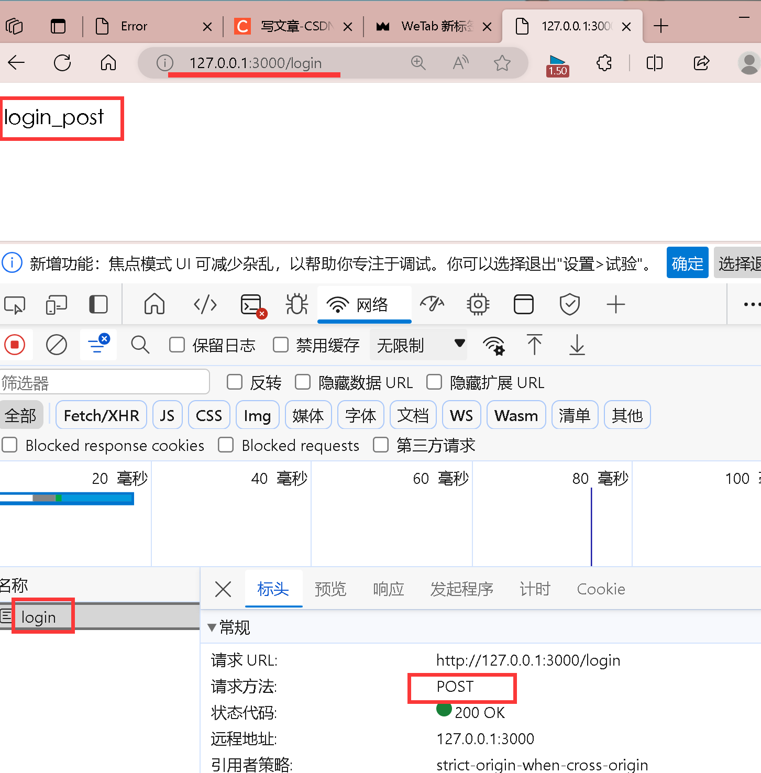Open the extension with 1.50 badge
The width and height of the screenshot is (761, 773).
coord(557,65)
